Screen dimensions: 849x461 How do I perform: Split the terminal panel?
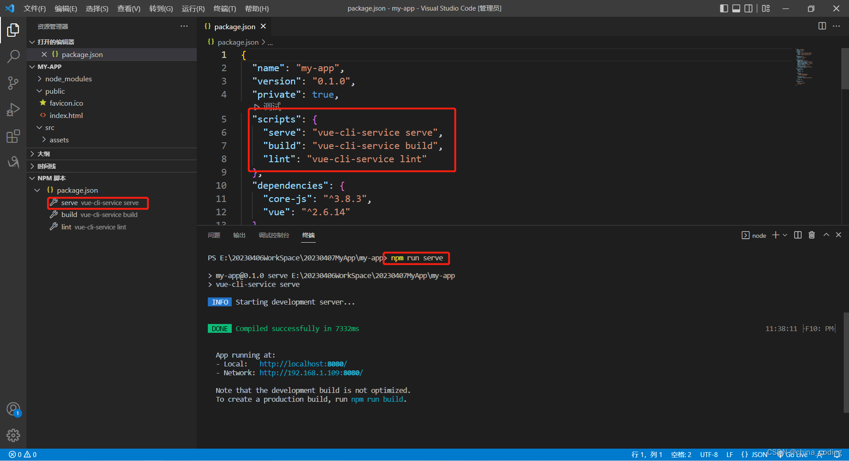click(x=798, y=235)
